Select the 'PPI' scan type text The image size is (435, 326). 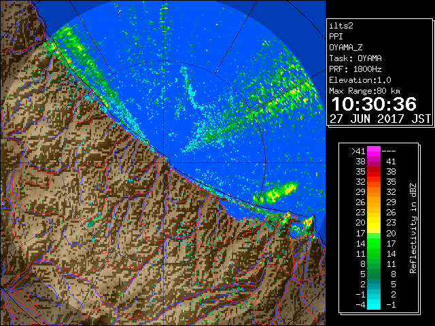point(336,37)
